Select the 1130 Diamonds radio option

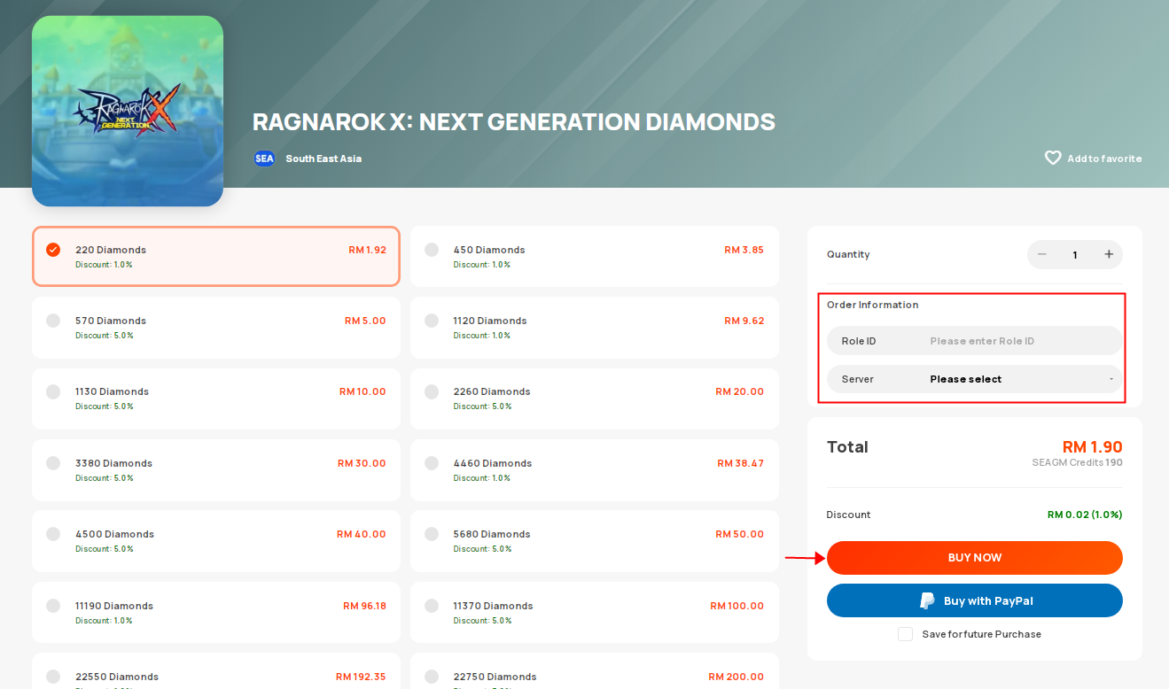pyautogui.click(x=53, y=391)
